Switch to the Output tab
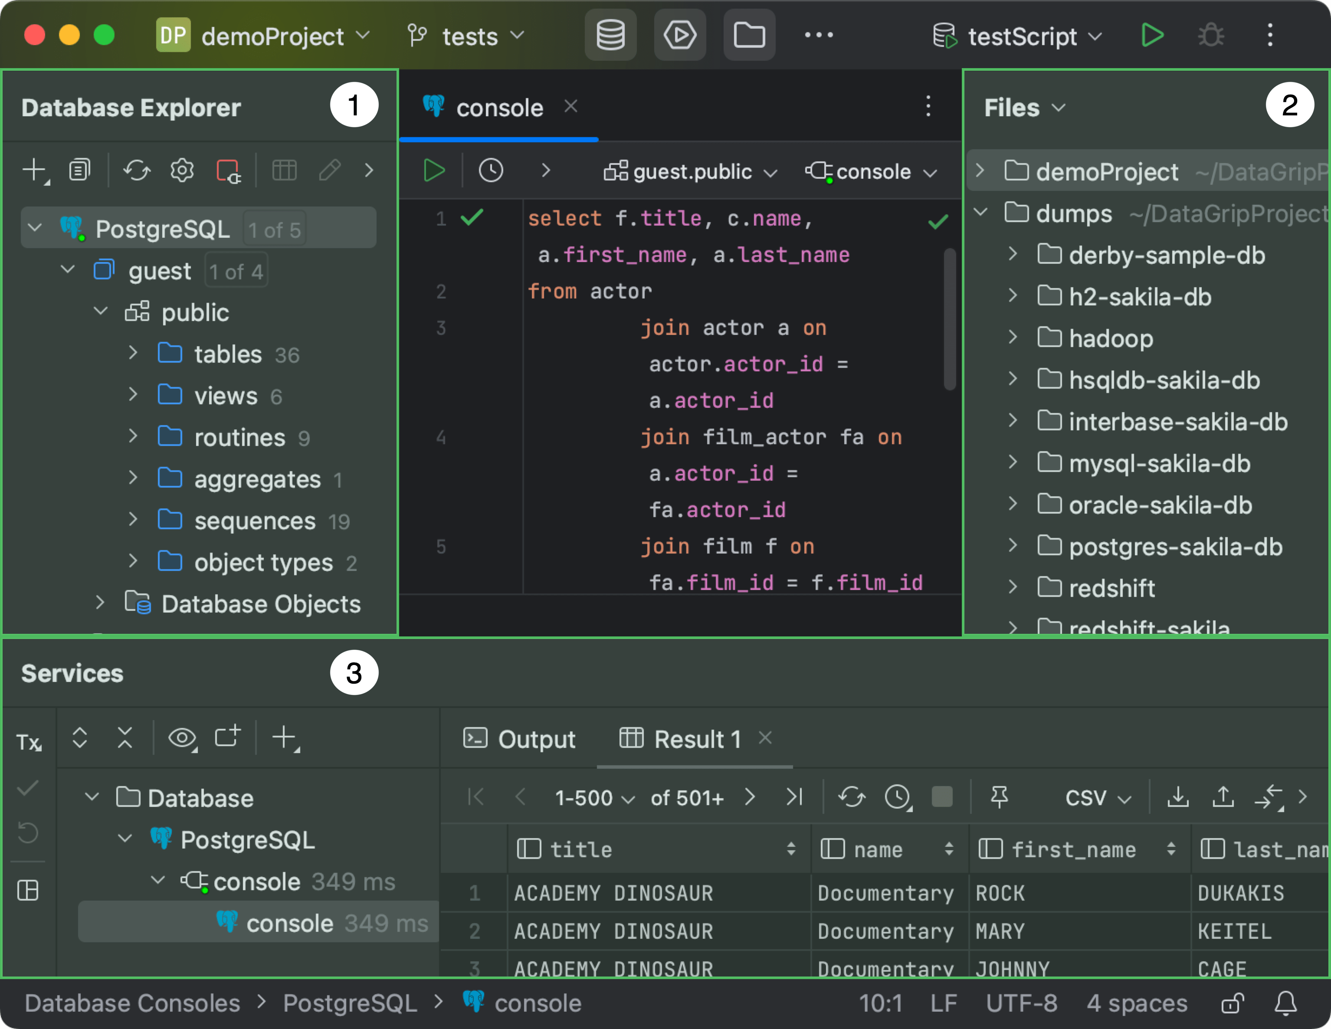 click(535, 739)
